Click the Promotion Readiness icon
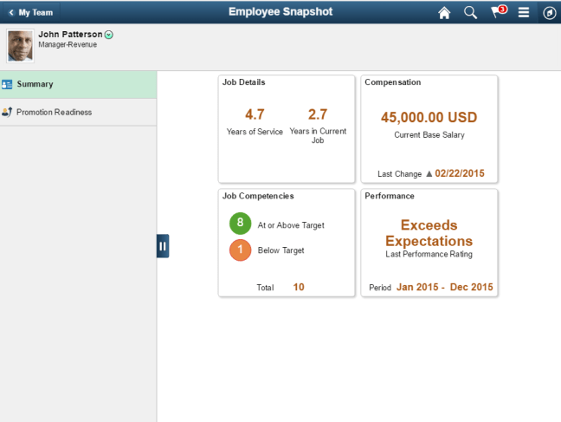The height and width of the screenshot is (422, 561). click(x=7, y=112)
